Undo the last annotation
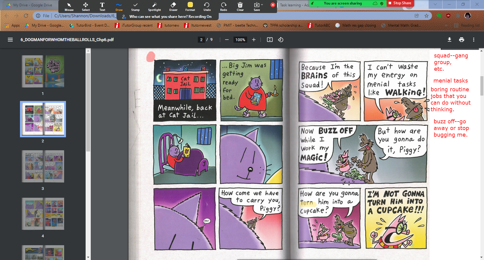 [207, 6]
